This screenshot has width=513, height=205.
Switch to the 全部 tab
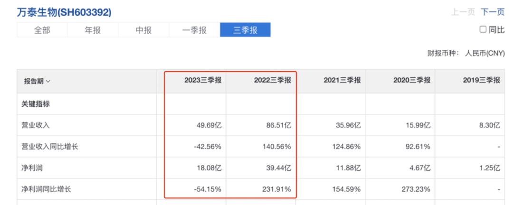pos(42,30)
